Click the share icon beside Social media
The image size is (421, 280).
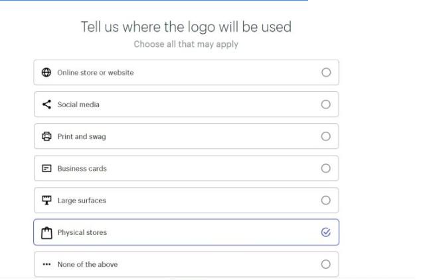coord(46,105)
